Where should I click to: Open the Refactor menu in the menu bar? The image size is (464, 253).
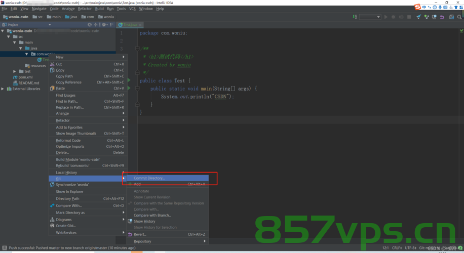click(x=85, y=9)
